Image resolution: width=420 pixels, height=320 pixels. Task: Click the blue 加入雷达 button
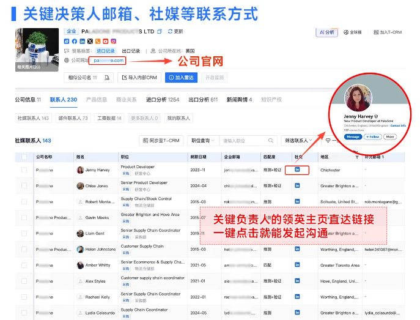click(181, 78)
